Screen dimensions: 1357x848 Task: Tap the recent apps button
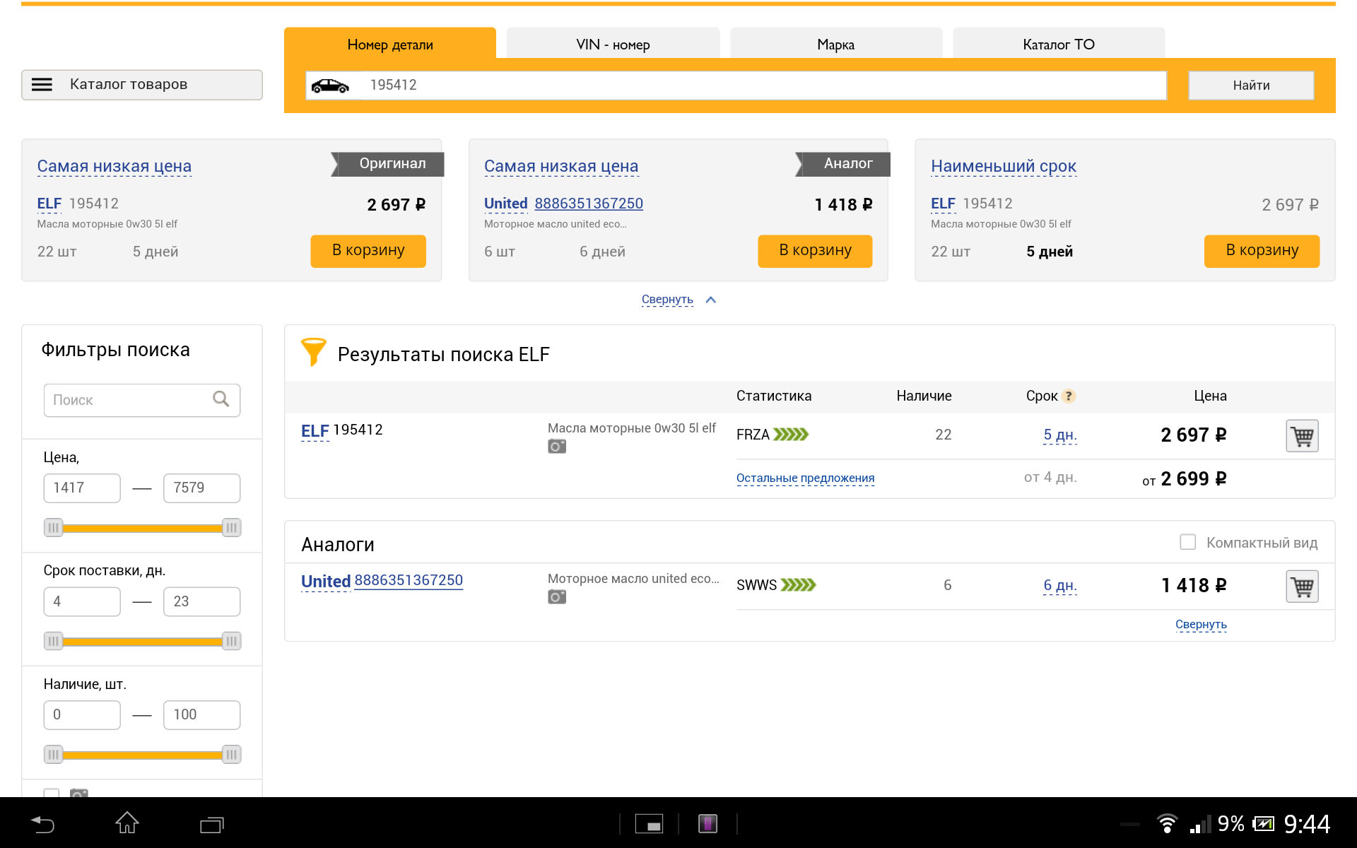point(211,824)
